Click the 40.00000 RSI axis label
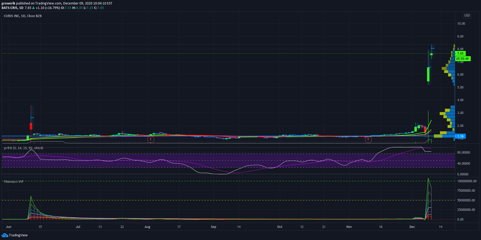Screen dimensions: 481x240 (464, 163)
